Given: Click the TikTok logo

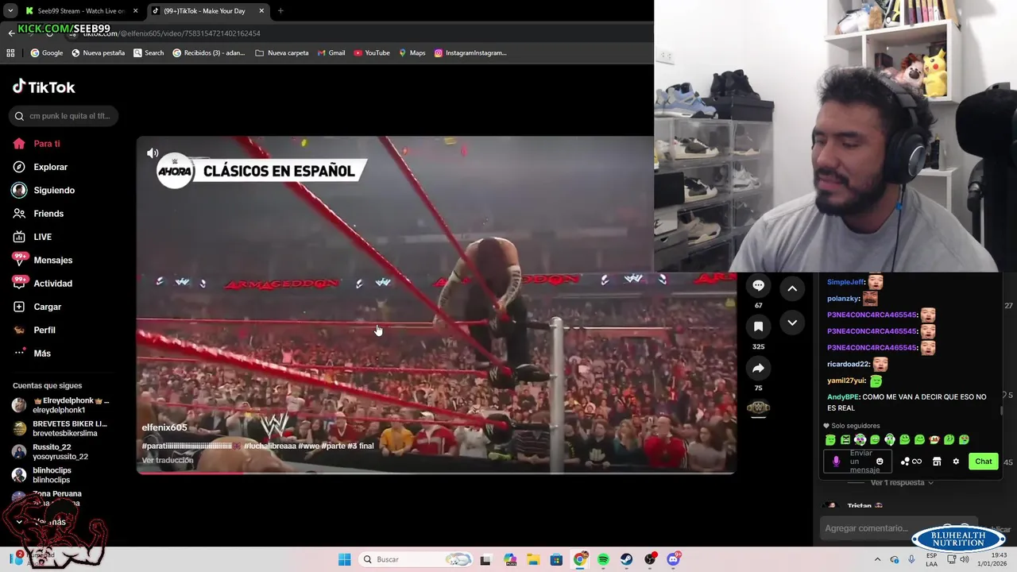Looking at the screenshot, I should [x=44, y=87].
